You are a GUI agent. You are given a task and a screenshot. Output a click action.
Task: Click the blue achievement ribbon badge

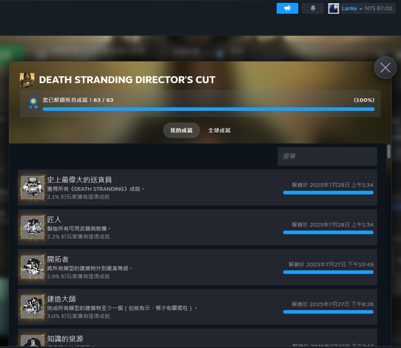[x=33, y=103]
